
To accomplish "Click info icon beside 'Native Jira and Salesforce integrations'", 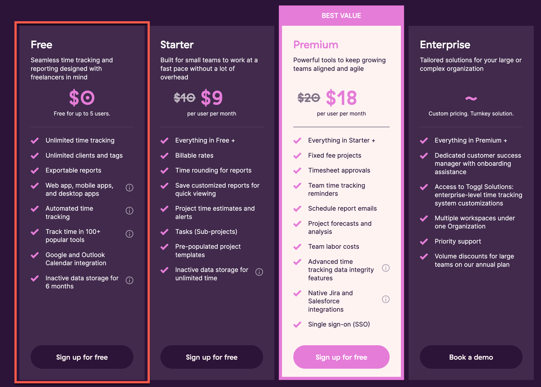I will (x=386, y=299).
